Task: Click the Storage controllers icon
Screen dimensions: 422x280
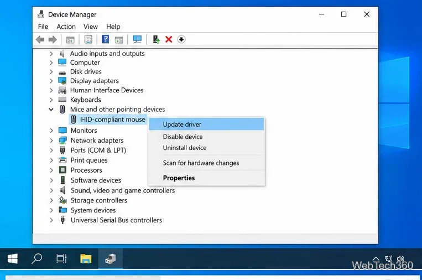Action: [62, 200]
